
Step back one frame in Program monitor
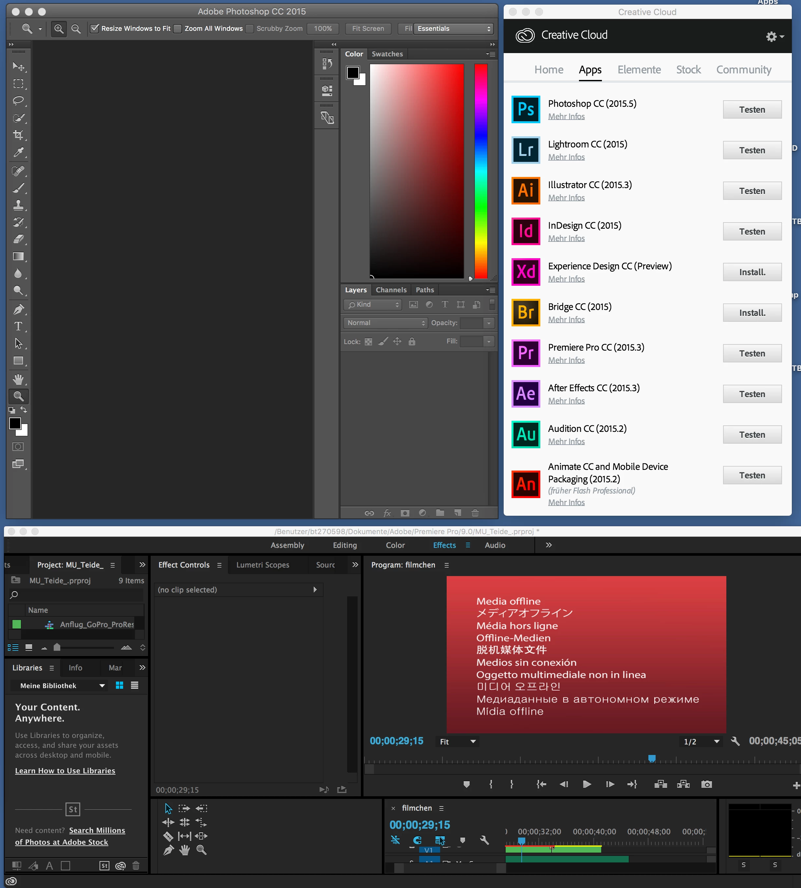pyautogui.click(x=564, y=784)
